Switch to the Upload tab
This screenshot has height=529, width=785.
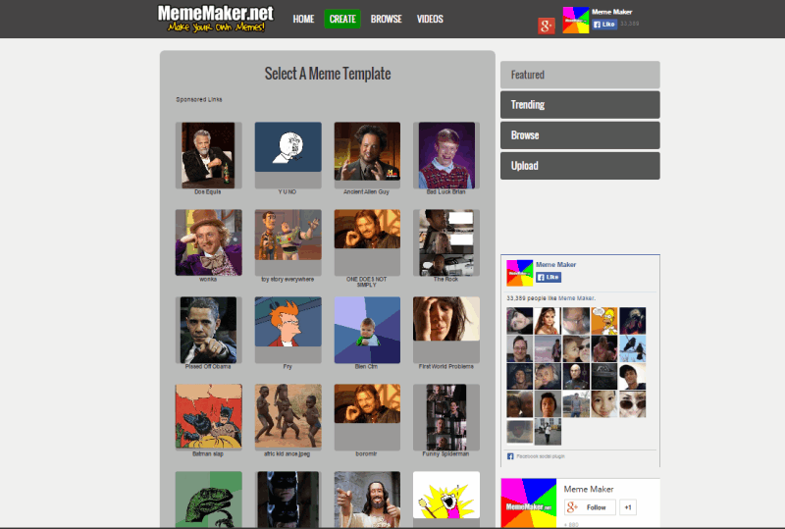point(580,166)
